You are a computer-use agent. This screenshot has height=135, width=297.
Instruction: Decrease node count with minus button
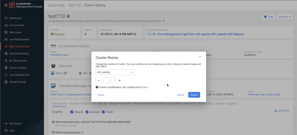coord(99,80)
